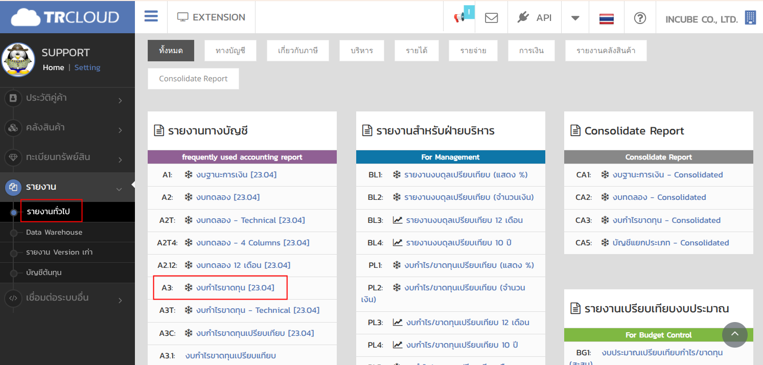This screenshot has width=763, height=365.
Task: Open the A3 งบกำไรขาดทุน report link
Action: [x=236, y=288]
